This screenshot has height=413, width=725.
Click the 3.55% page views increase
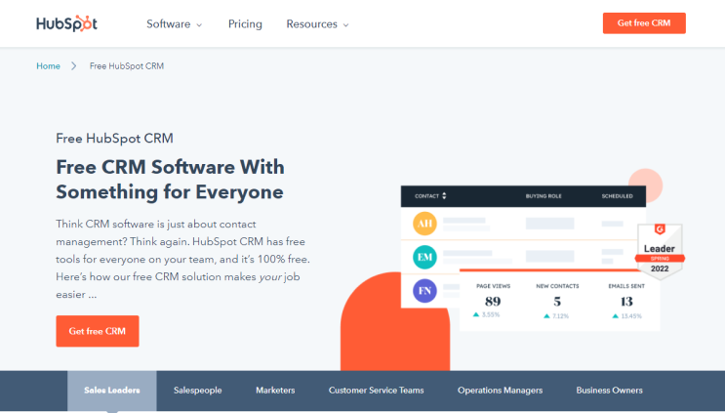coord(486,314)
